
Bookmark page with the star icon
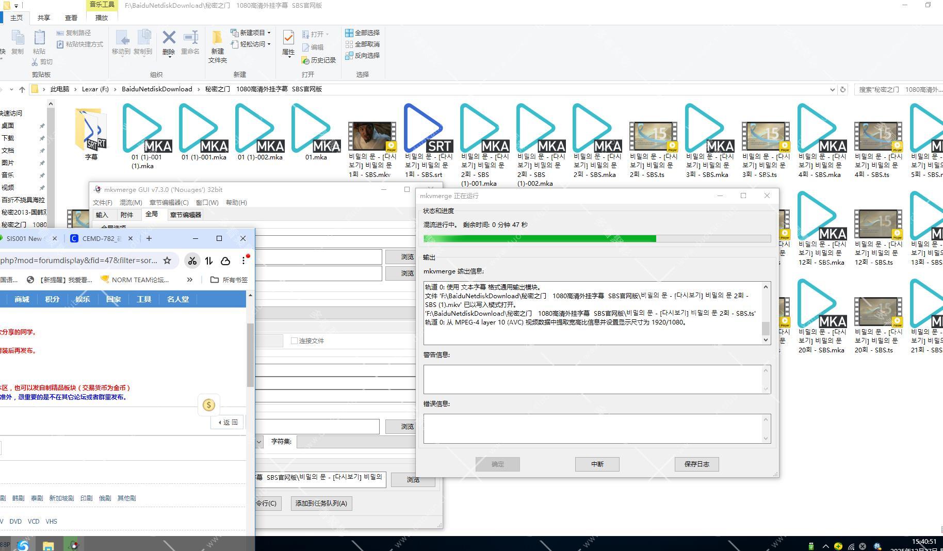(167, 261)
